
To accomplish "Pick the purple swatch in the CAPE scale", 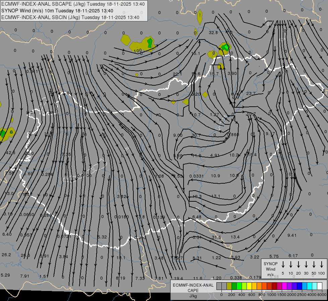I will [x=289, y=286].
